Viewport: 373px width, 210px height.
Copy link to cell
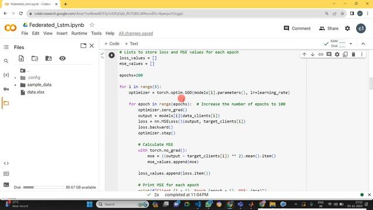[321, 54]
